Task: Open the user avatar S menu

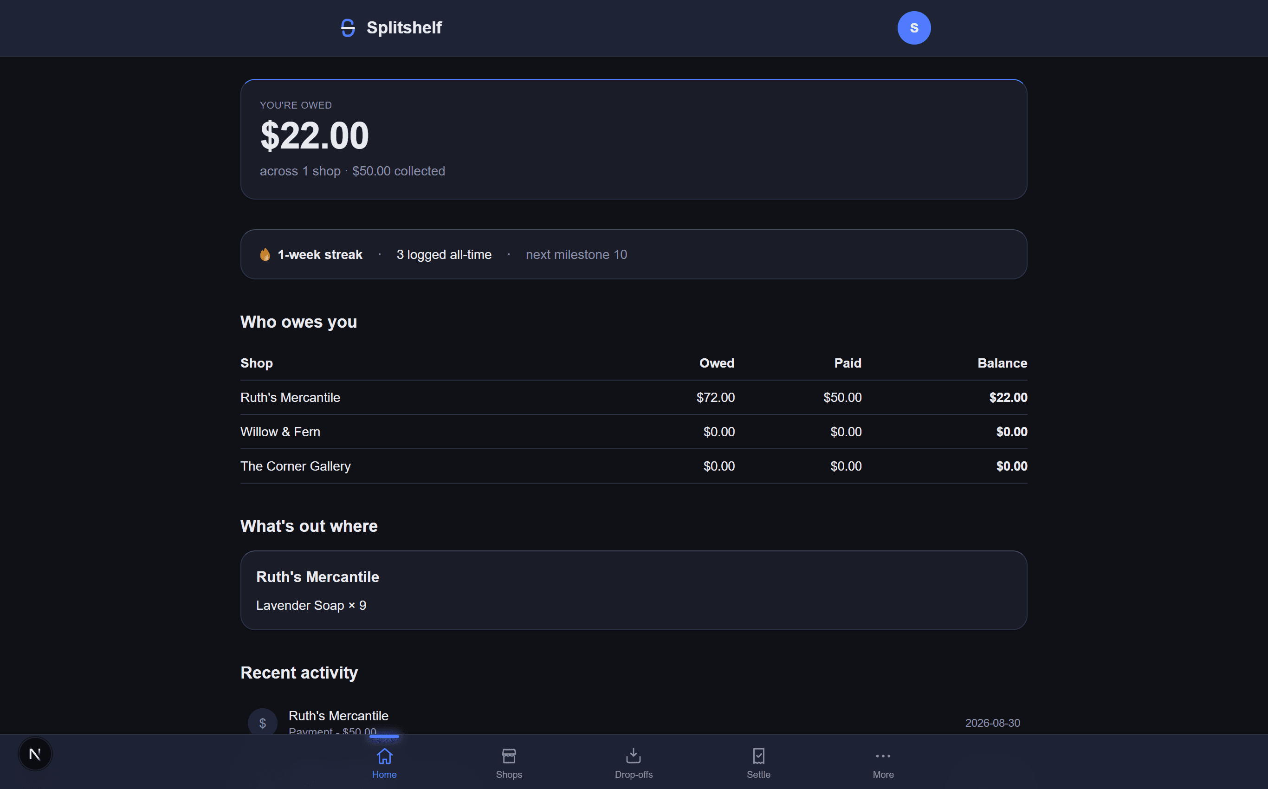Action: pos(914,28)
